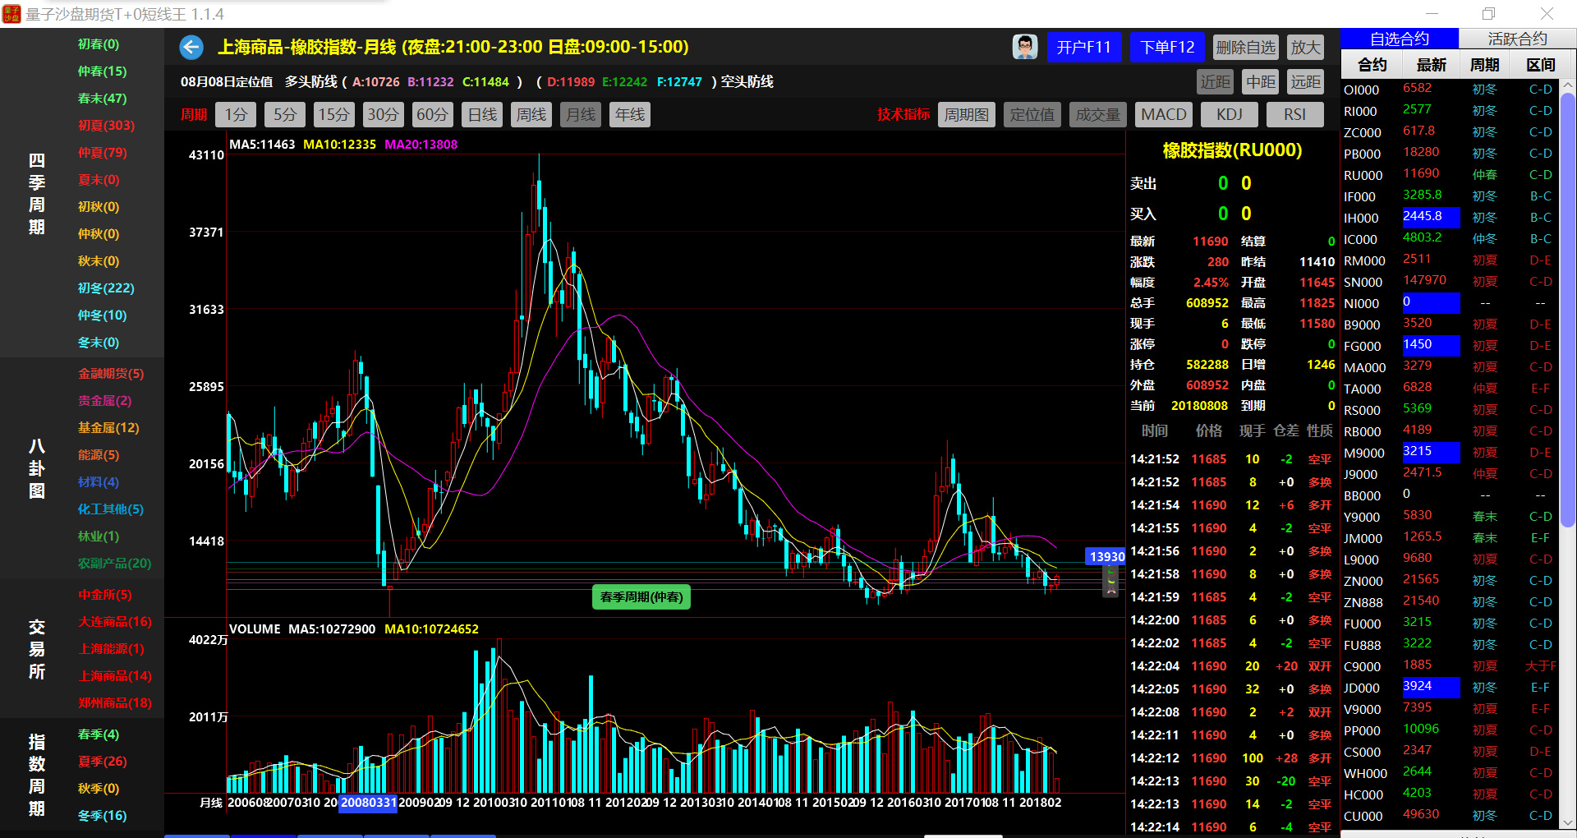Select the 初冬(222) cycle category
1577x838 pixels.
click(x=107, y=288)
